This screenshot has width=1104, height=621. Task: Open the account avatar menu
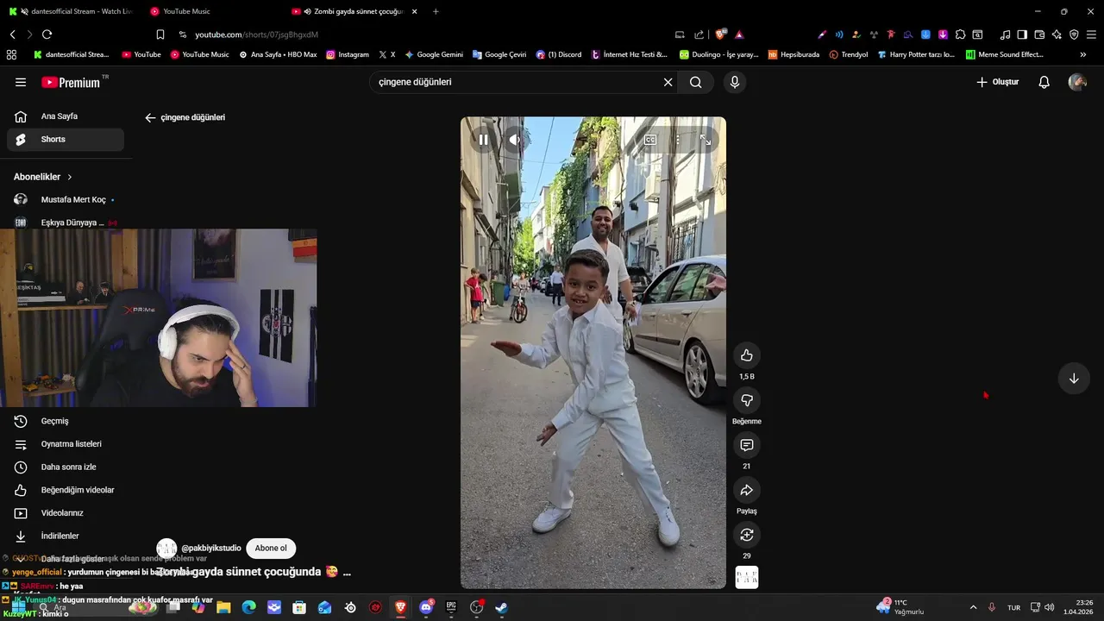1077,82
